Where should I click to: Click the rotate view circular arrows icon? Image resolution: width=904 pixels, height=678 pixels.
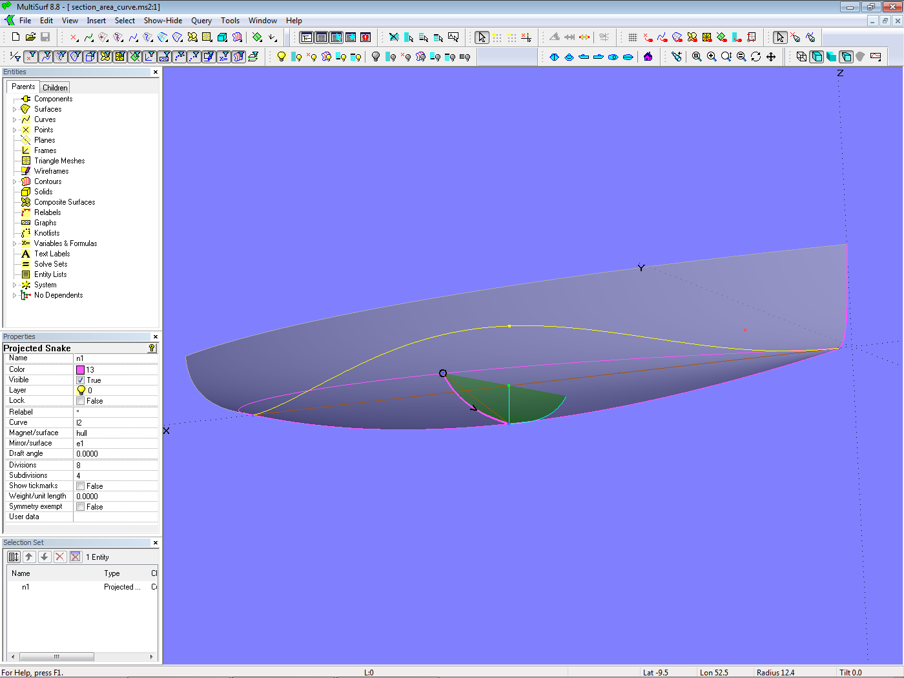click(x=756, y=57)
